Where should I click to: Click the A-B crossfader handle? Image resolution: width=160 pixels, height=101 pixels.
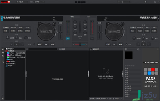tap(80, 44)
